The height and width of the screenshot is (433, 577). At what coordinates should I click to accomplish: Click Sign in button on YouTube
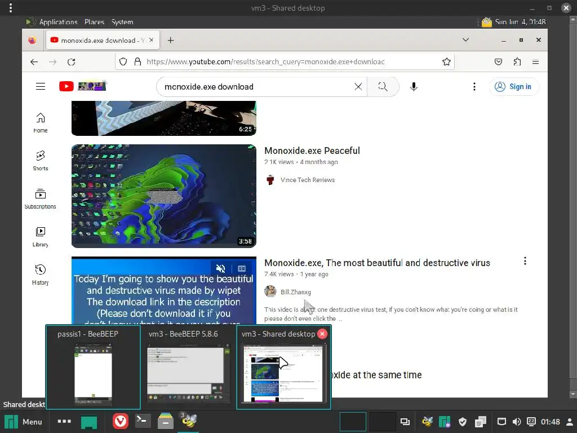pos(514,86)
